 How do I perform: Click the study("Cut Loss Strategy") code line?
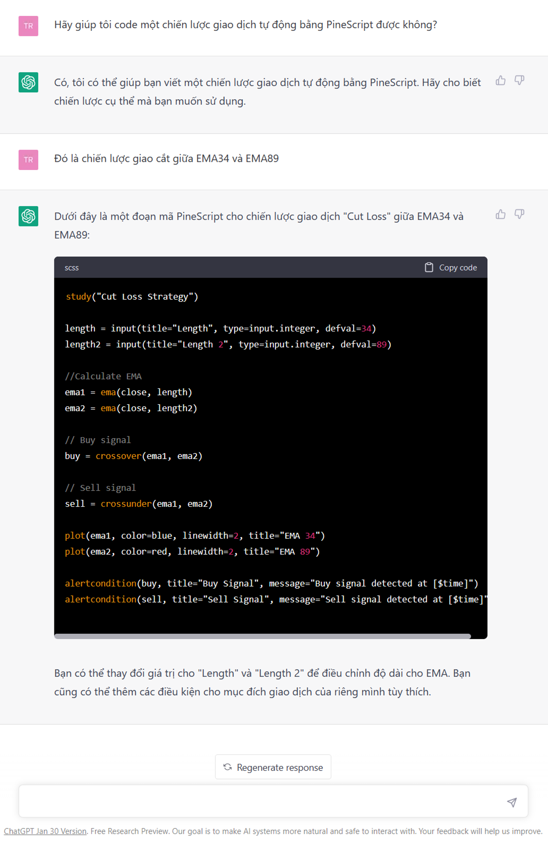(132, 297)
